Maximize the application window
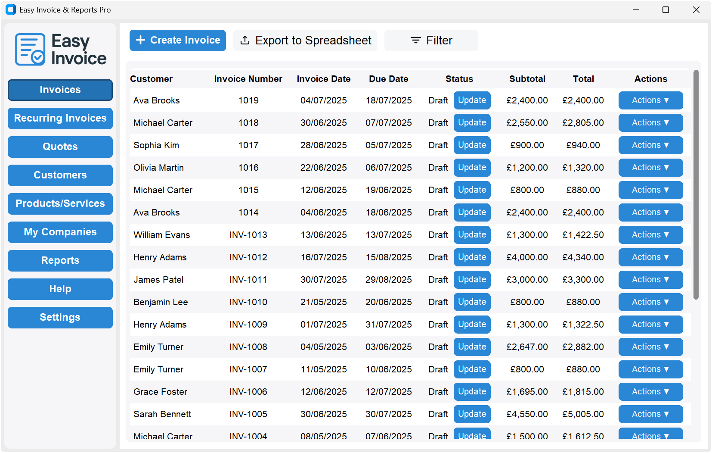The height and width of the screenshot is (453, 712). (666, 9)
